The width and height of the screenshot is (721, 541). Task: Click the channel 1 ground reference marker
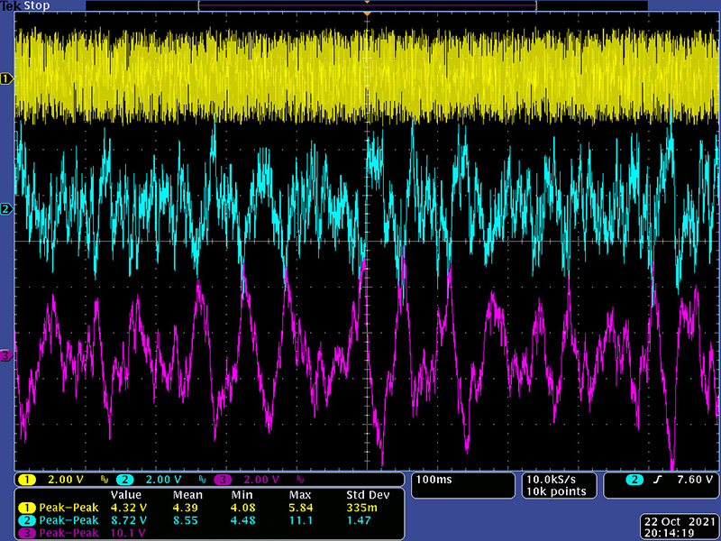click(6, 79)
